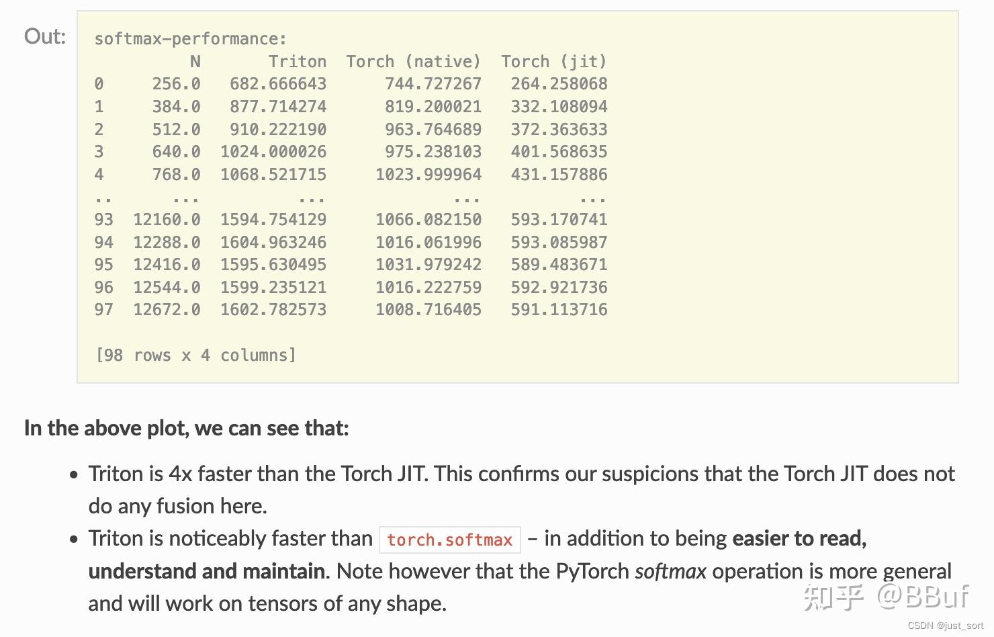
Task: Click the "Triton is 4x faster" bullet text
Action: pyautogui.click(x=257, y=474)
